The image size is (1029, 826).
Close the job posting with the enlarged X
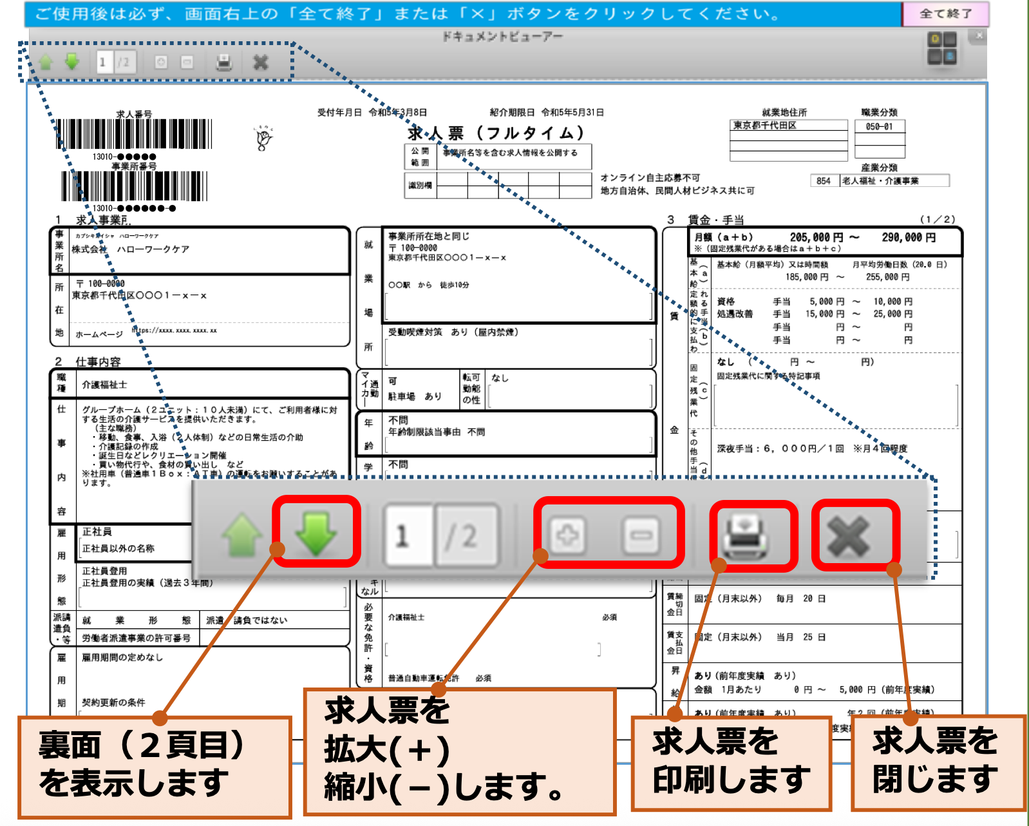tap(849, 536)
